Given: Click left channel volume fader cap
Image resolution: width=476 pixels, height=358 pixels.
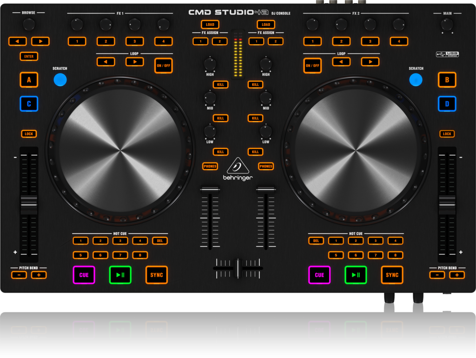Looking at the screenshot, I should [x=210, y=190].
